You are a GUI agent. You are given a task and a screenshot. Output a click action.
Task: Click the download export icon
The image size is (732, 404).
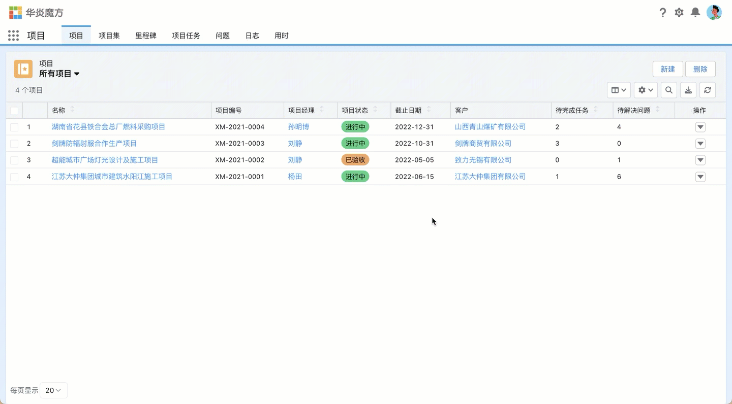[688, 90]
